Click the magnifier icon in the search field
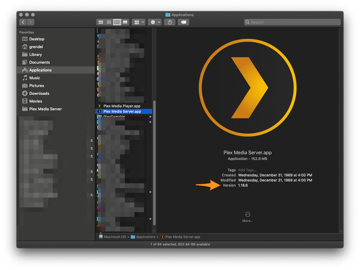Screen dimensions: 360x270 [x=247, y=22]
